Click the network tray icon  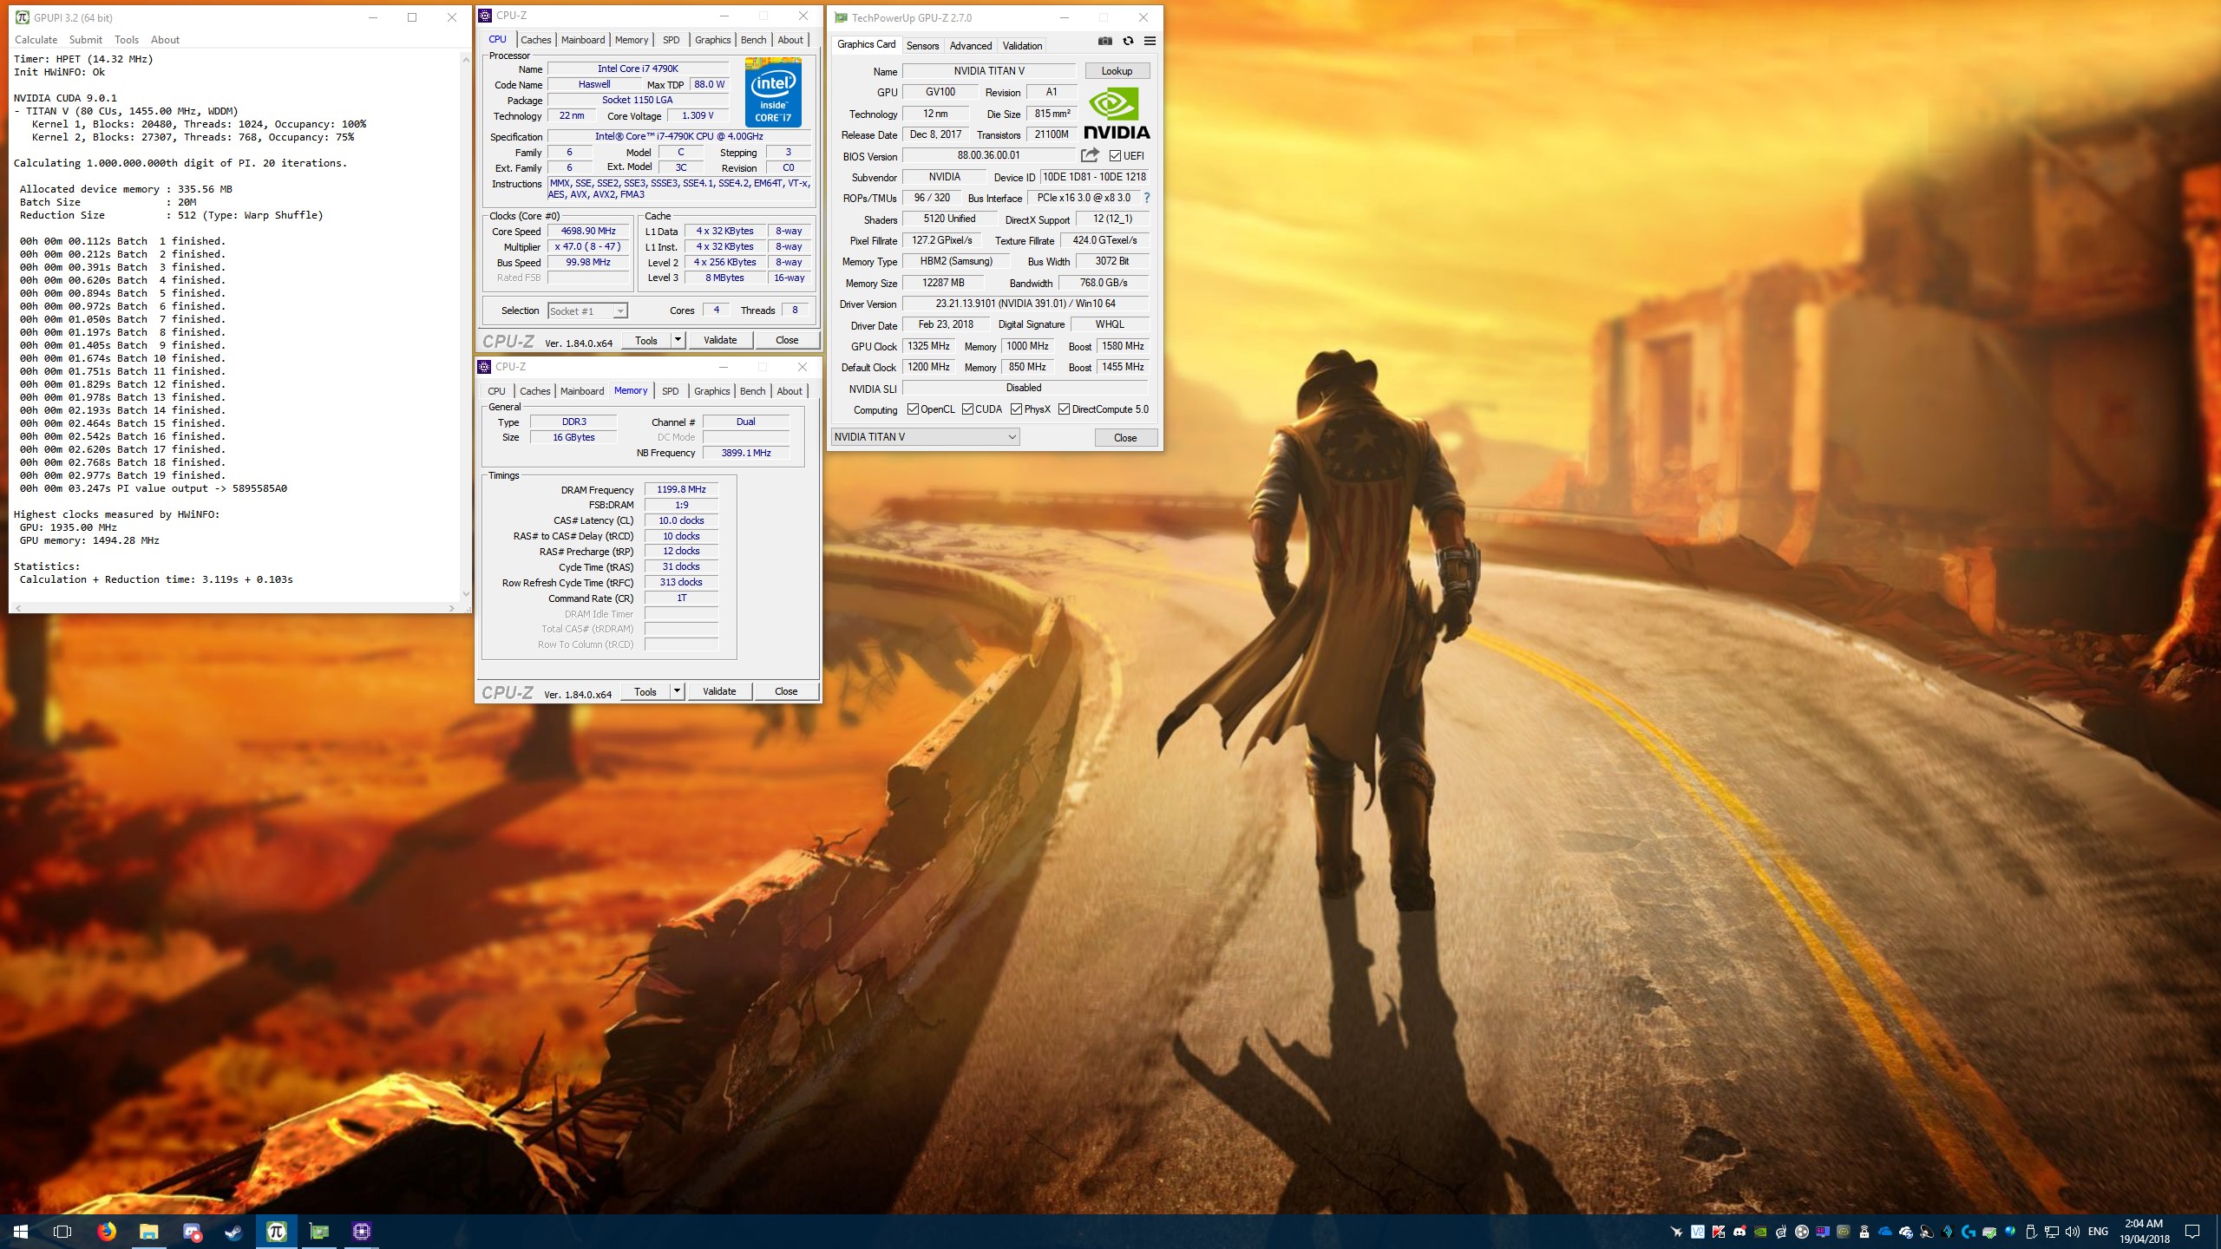(2052, 1232)
